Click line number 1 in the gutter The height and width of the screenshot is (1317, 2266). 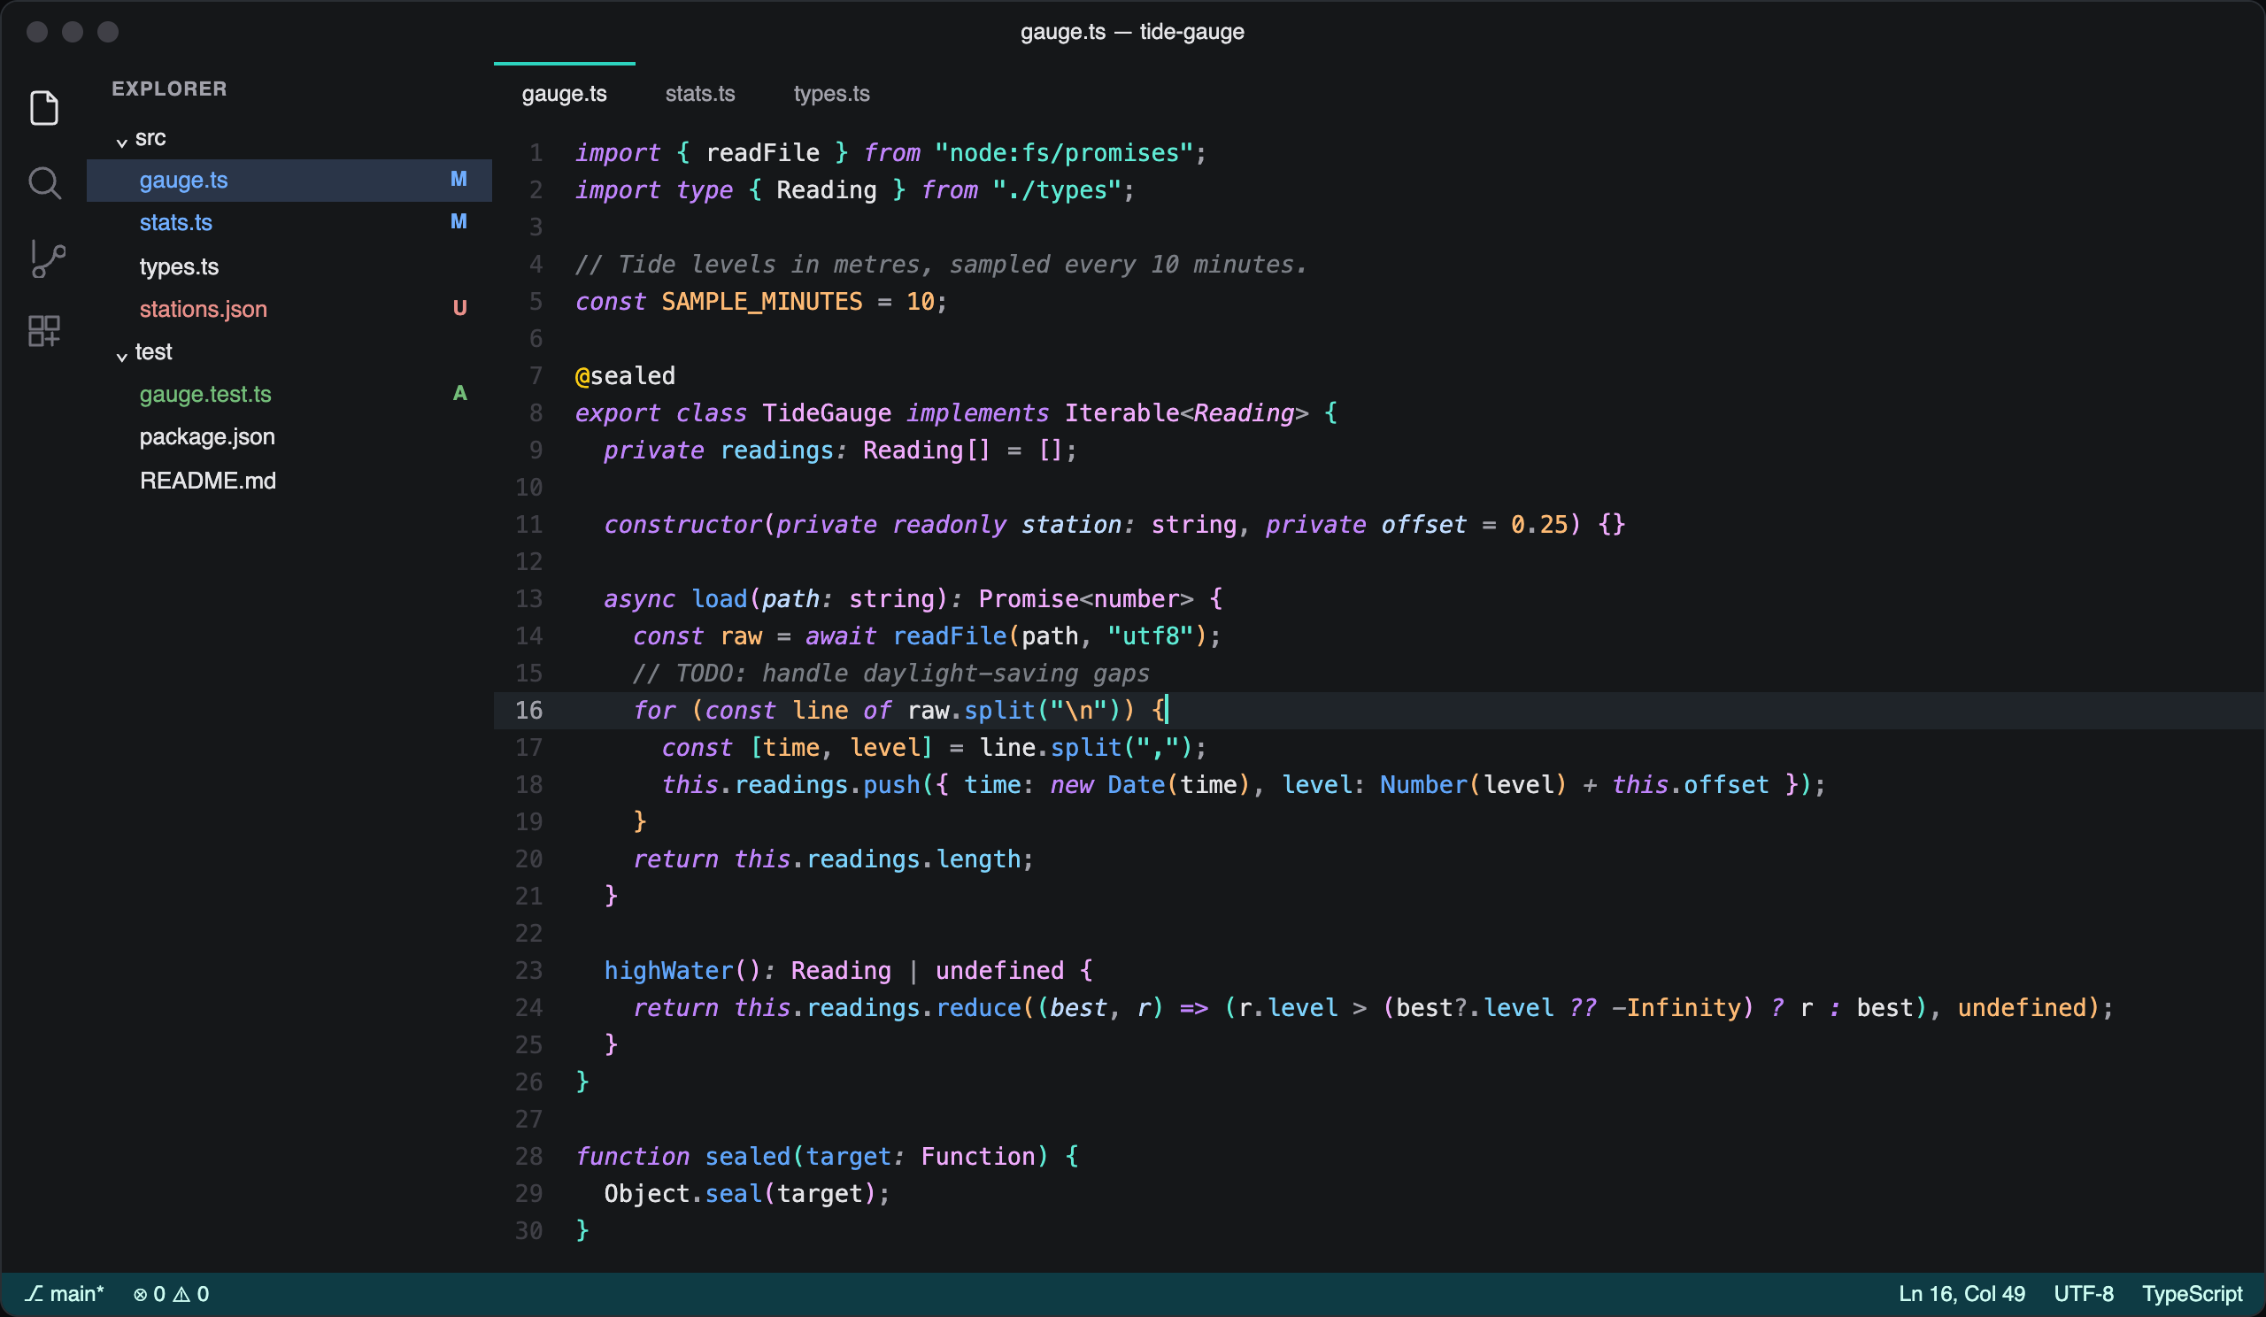click(x=536, y=153)
